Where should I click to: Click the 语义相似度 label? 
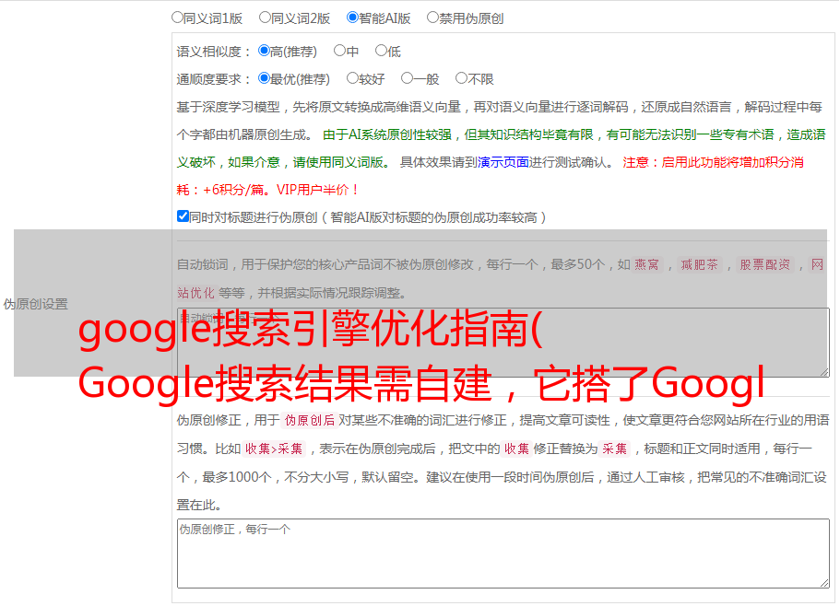[214, 52]
